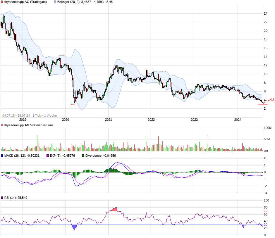Viewport: 275px width, 238px height.
Task: Click red RSI axis label 70
Action: point(266,211)
